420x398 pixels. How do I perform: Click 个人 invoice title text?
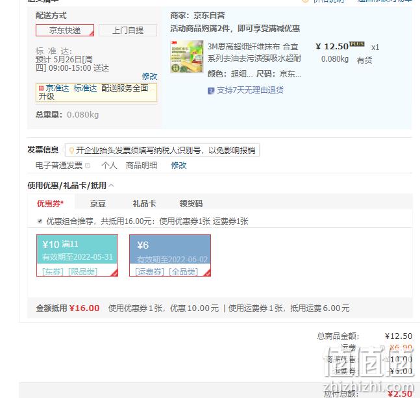point(109,166)
